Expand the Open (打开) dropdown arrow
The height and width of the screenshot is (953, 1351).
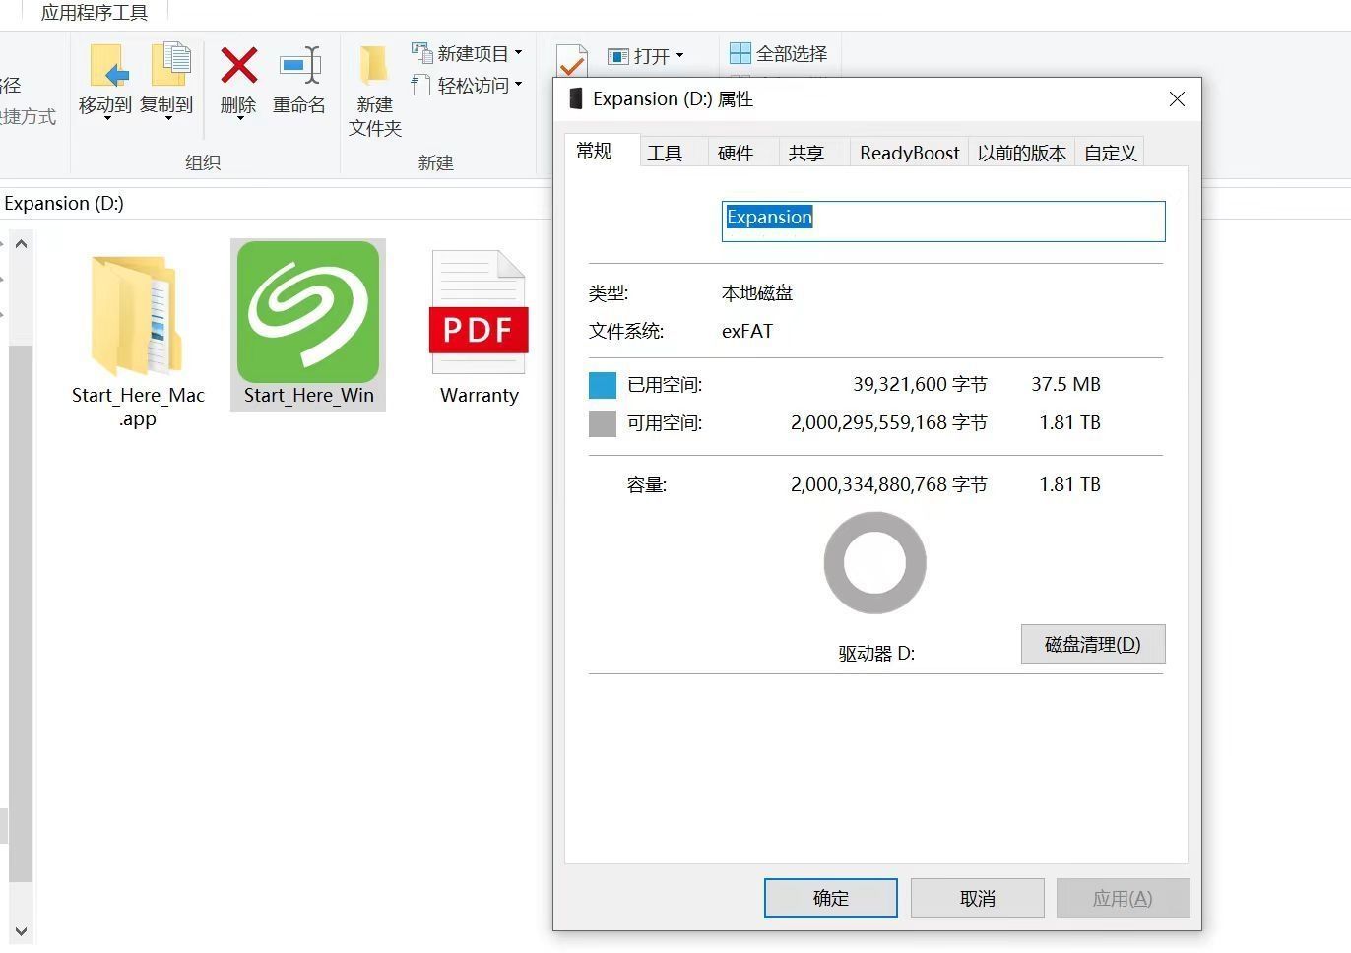click(680, 56)
